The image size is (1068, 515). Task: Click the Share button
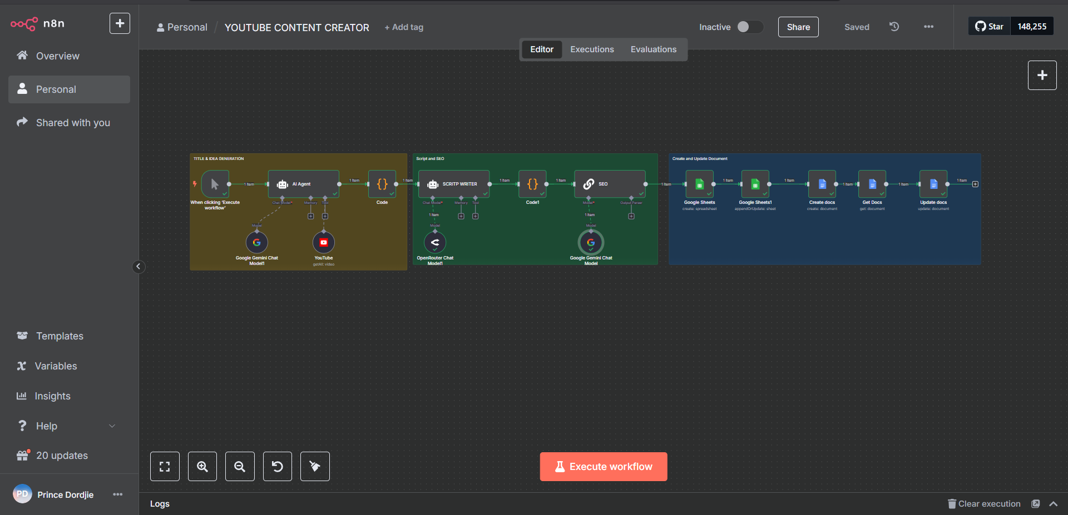[798, 27]
